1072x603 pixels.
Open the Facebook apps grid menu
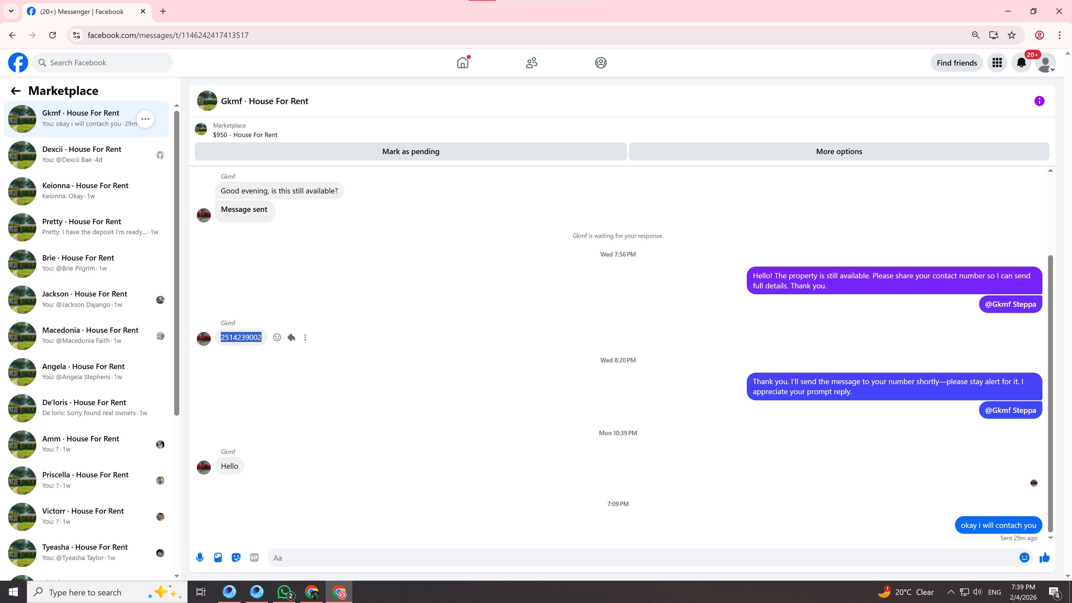pos(997,63)
